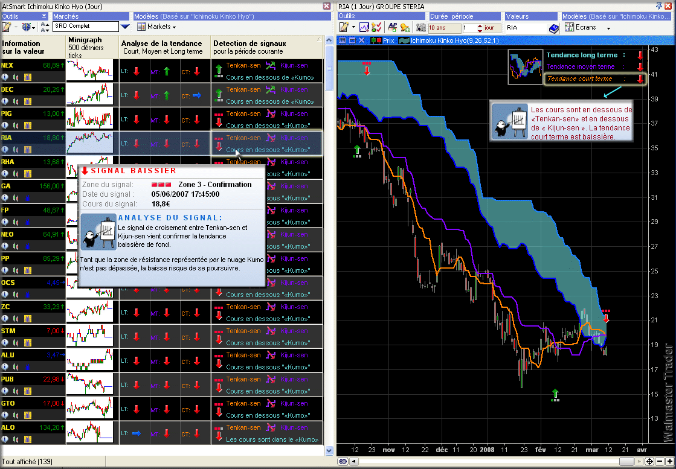Click the candlestick icon for the ALO row
Viewport: 676px width, 469px height.
16,439
